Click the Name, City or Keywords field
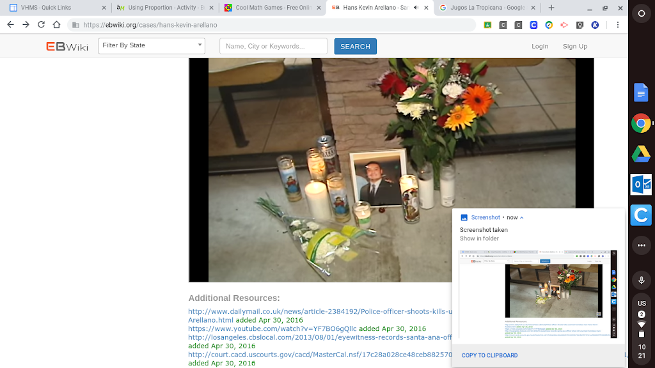The image size is (655, 368). 273,46
